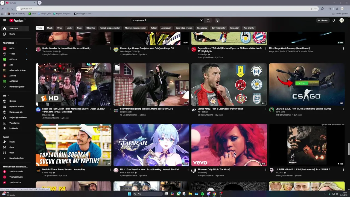Select the Animasyon filter chip

tap(166, 28)
